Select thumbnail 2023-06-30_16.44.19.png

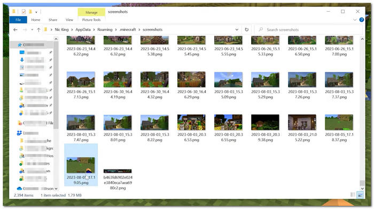point(118,79)
